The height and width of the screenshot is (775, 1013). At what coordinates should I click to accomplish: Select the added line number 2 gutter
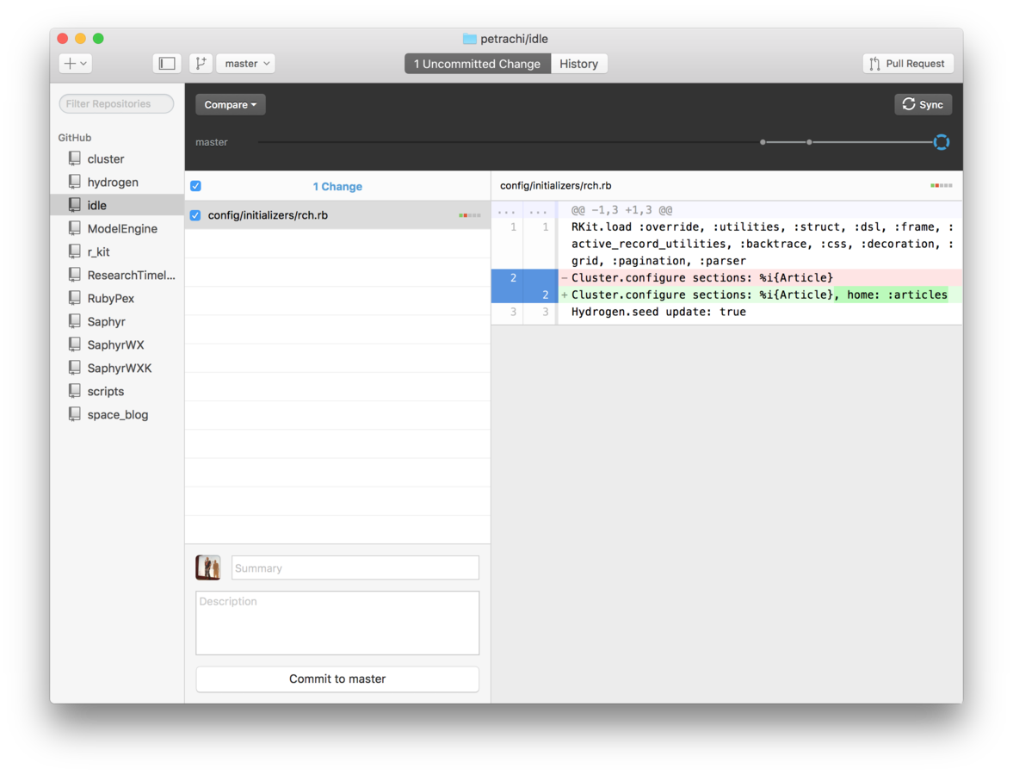tap(546, 294)
